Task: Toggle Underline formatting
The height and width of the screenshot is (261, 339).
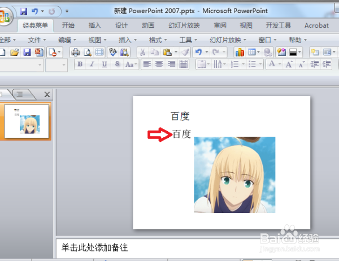Action: pos(105,64)
